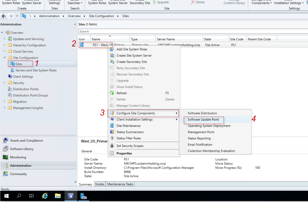Click Delete in the ribbon
Screen dimensions: 308x202
pos(198,2)
